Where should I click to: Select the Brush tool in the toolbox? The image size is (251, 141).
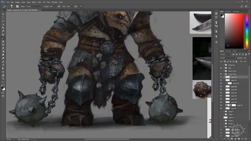[x=3, y=38]
